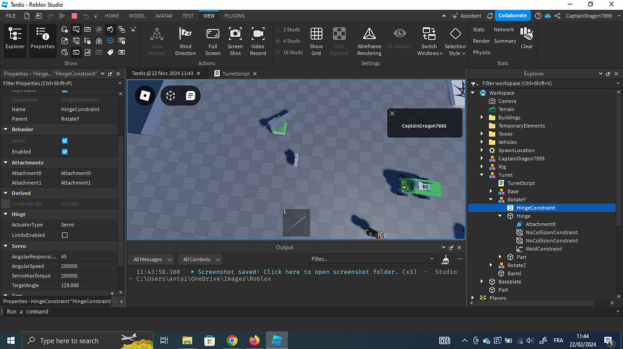Click the Collaborate button

point(512,16)
